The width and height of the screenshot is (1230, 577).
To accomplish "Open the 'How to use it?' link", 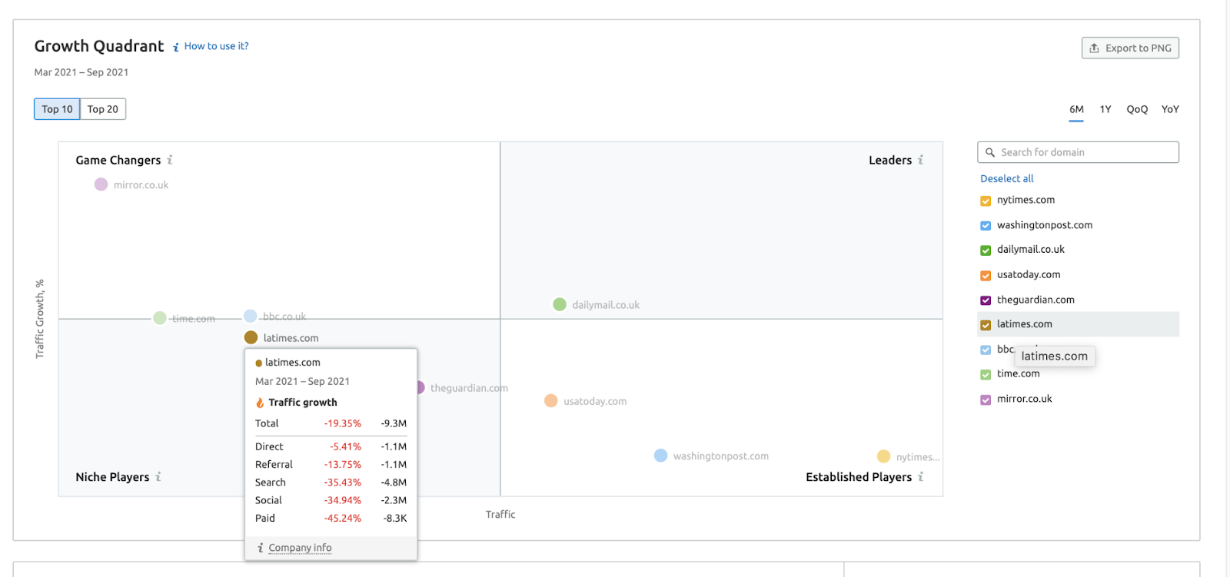I will click(216, 46).
